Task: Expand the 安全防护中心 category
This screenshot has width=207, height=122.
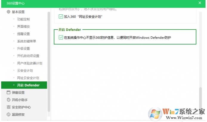Action: (x=21, y=107)
